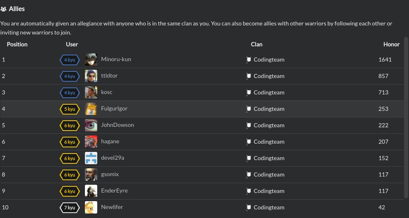Open ttldtor's profile avatar
This screenshot has height=218, width=409.
coord(91,76)
